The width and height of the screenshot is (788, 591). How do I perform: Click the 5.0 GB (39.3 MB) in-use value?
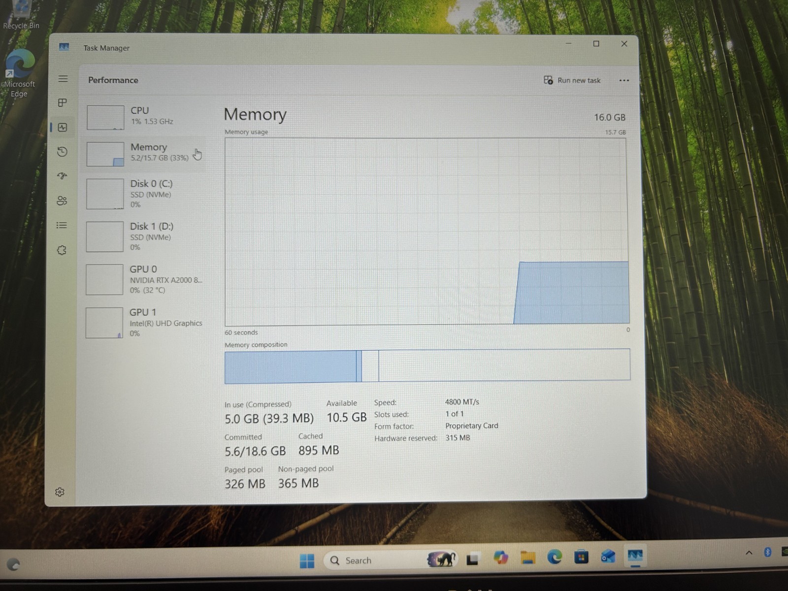tap(269, 419)
